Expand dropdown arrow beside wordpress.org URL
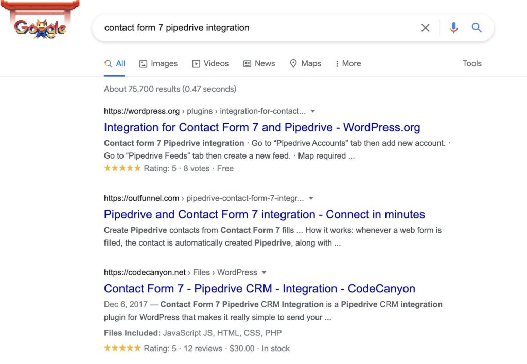 (313, 111)
